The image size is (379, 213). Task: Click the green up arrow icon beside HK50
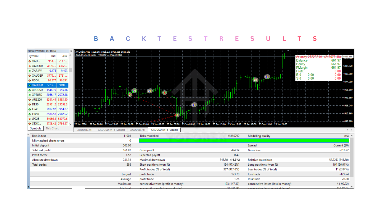pos(29,114)
